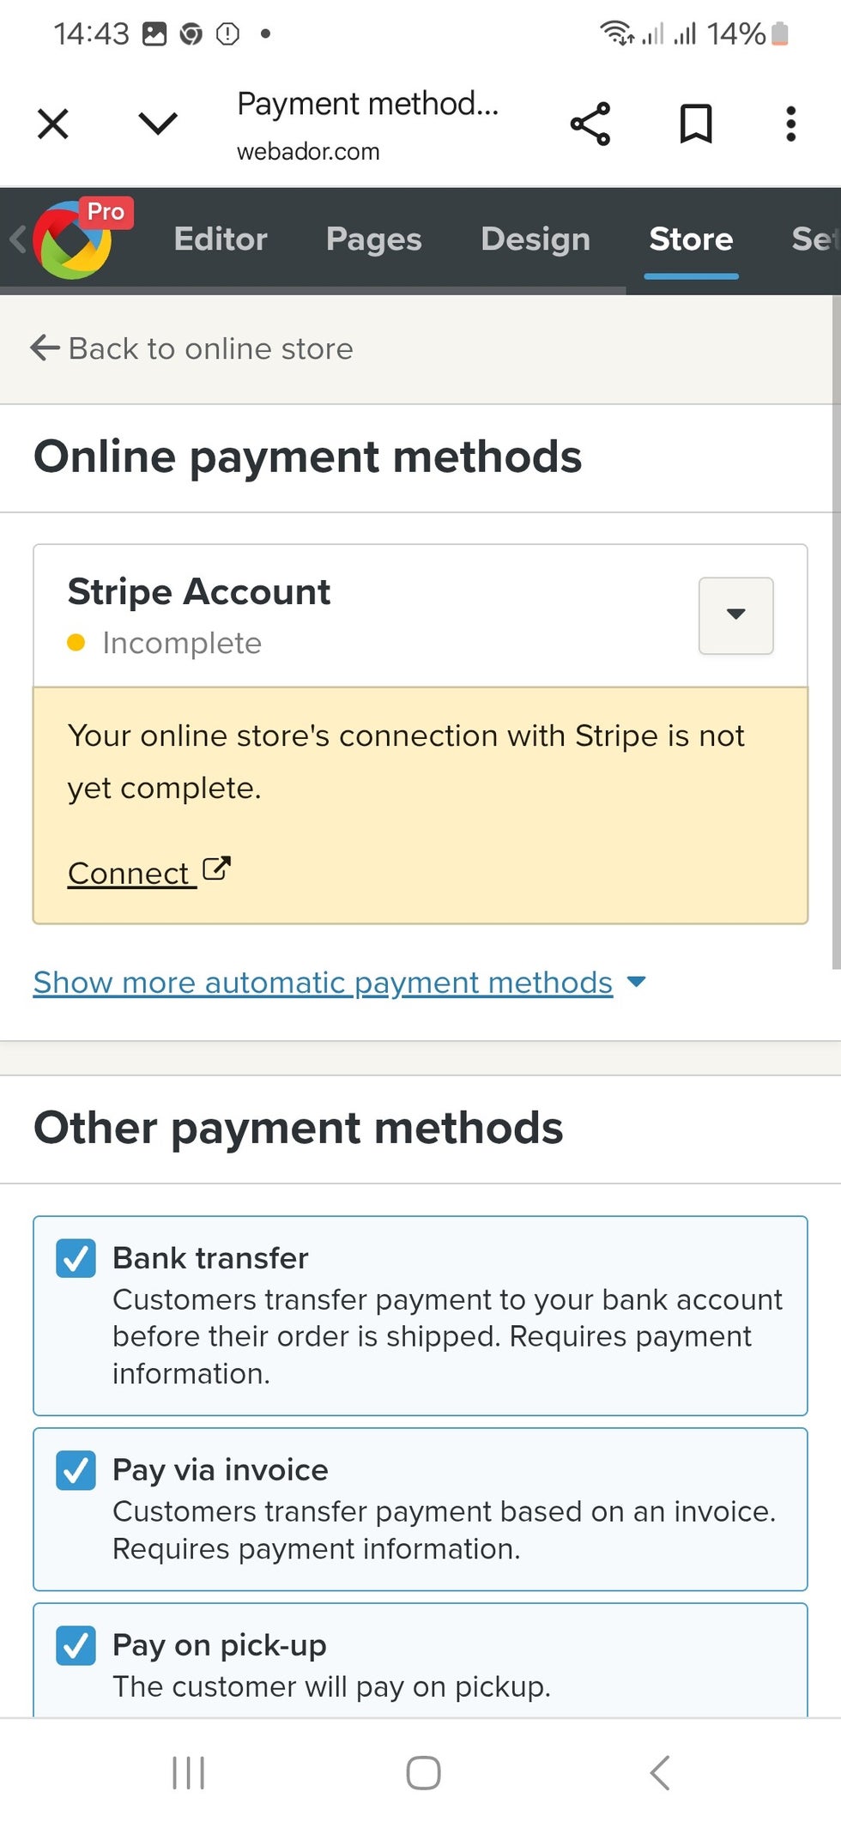Open the three-dot browser menu
The image size is (841, 1822).
click(x=790, y=124)
